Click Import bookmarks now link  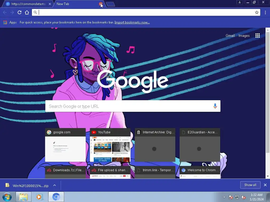click(x=132, y=22)
